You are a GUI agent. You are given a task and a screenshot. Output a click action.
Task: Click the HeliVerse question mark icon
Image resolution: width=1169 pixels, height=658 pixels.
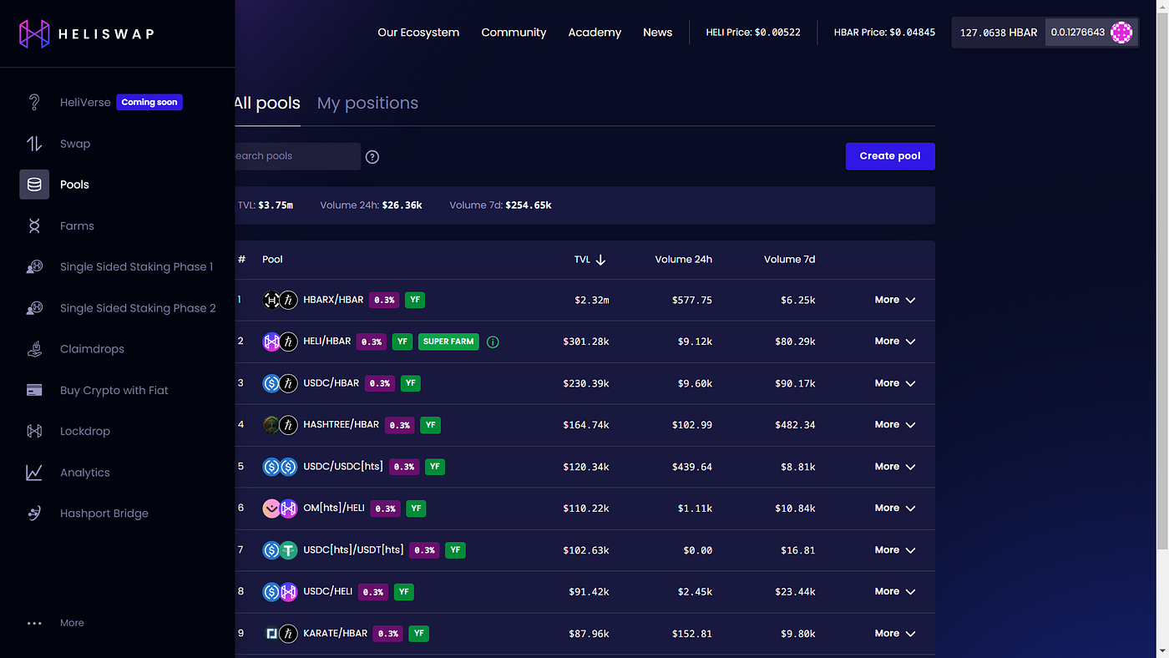point(34,102)
